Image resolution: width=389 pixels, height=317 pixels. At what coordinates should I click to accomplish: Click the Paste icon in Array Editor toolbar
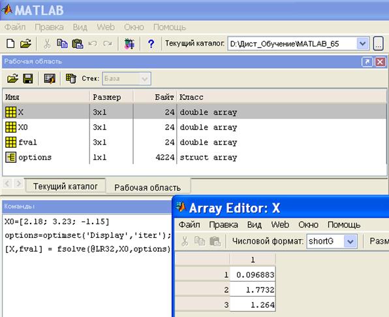(215, 241)
